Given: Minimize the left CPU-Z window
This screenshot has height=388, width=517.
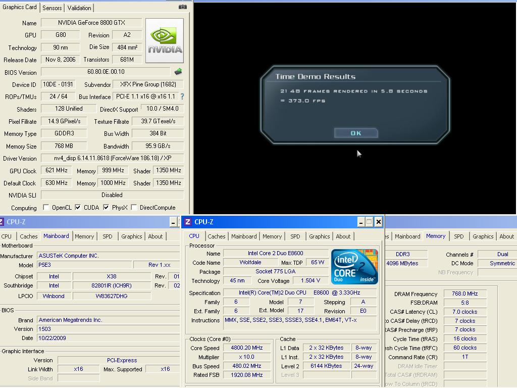Looking at the screenshot, I should [x=173, y=222].
